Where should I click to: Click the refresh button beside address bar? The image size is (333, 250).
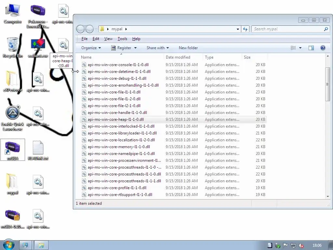pyautogui.click(x=245, y=29)
